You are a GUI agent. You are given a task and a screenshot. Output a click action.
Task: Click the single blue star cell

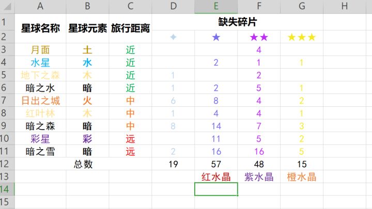coord(216,37)
